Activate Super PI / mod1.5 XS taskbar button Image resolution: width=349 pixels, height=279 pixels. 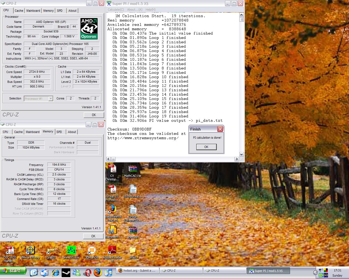pyautogui.click(x=269, y=271)
